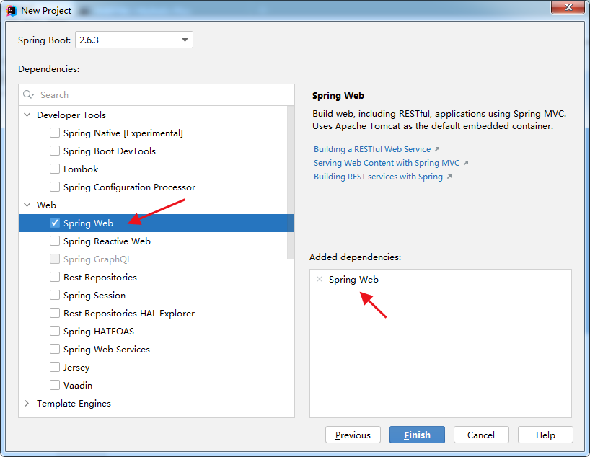Screen dimensions: 590x457
Task: Close the New Project dialog
Action: [568, 7]
